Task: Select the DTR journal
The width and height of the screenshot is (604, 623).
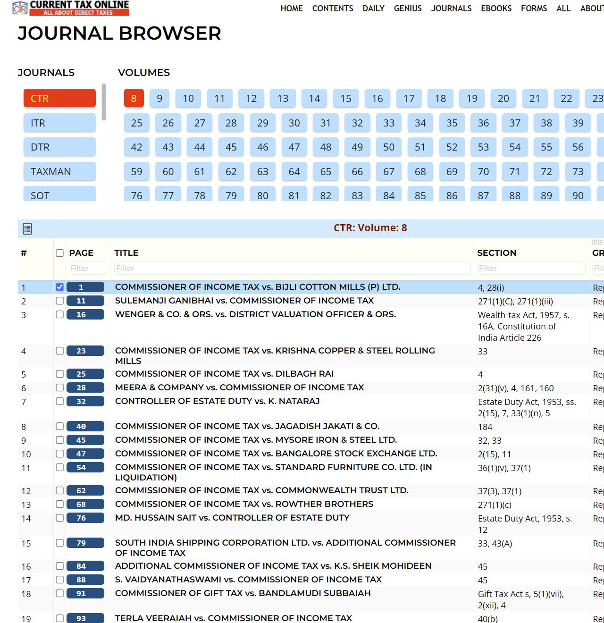Action: (59, 147)
